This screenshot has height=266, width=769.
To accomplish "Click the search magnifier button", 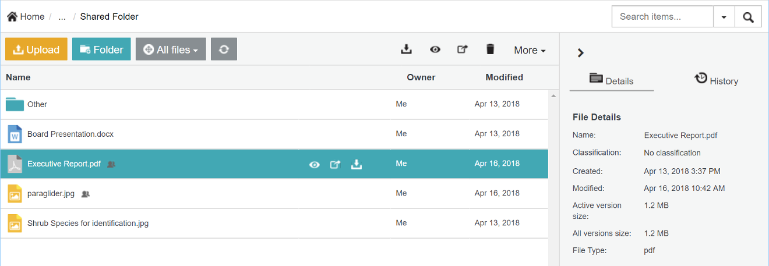I will [x=748, y=17].
